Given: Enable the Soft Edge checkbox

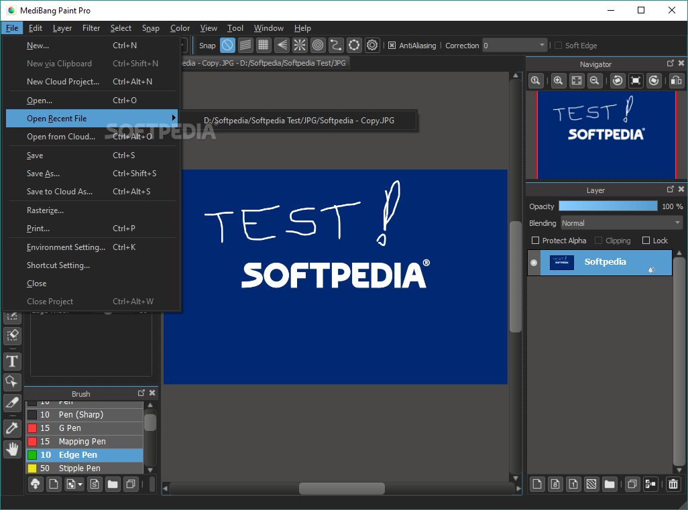Looking at the screenshot, I should [x=558, y=45].
